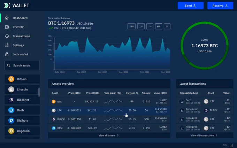Click the Settings sliders icon

(7, 45)
